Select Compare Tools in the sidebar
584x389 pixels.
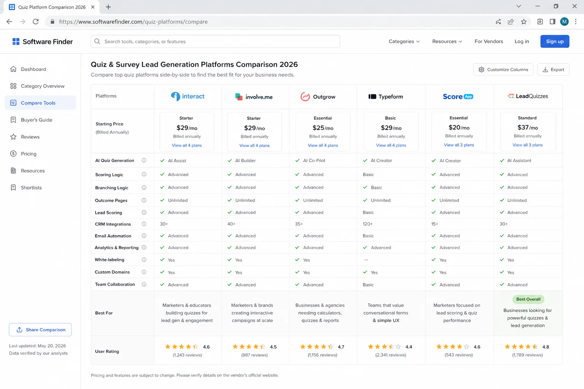pos(40,103)
